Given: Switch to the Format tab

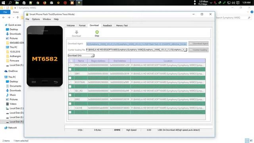Looking at the screenshot, I should (82, 25).
